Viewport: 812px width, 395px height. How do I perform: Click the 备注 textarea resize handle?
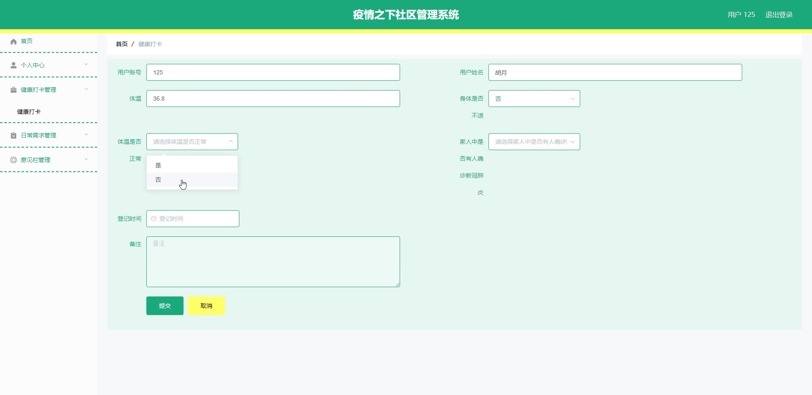coord(398,285)
